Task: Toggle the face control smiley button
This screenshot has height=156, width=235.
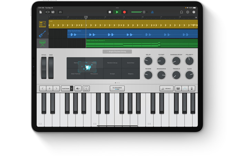Action: click(x=86, y=89)
